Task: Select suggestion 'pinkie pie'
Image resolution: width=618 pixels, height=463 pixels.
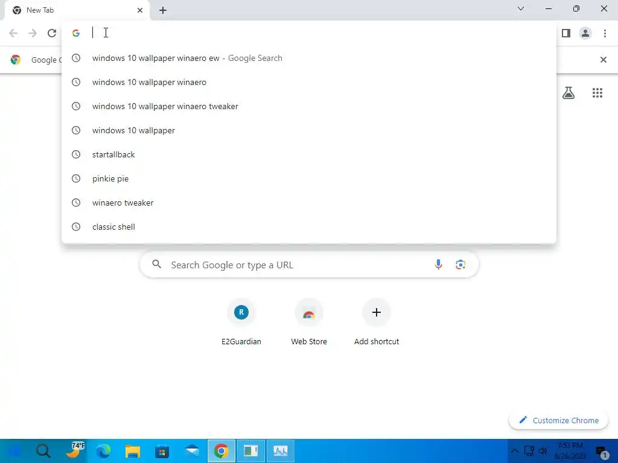Action: tap(309, 178)
